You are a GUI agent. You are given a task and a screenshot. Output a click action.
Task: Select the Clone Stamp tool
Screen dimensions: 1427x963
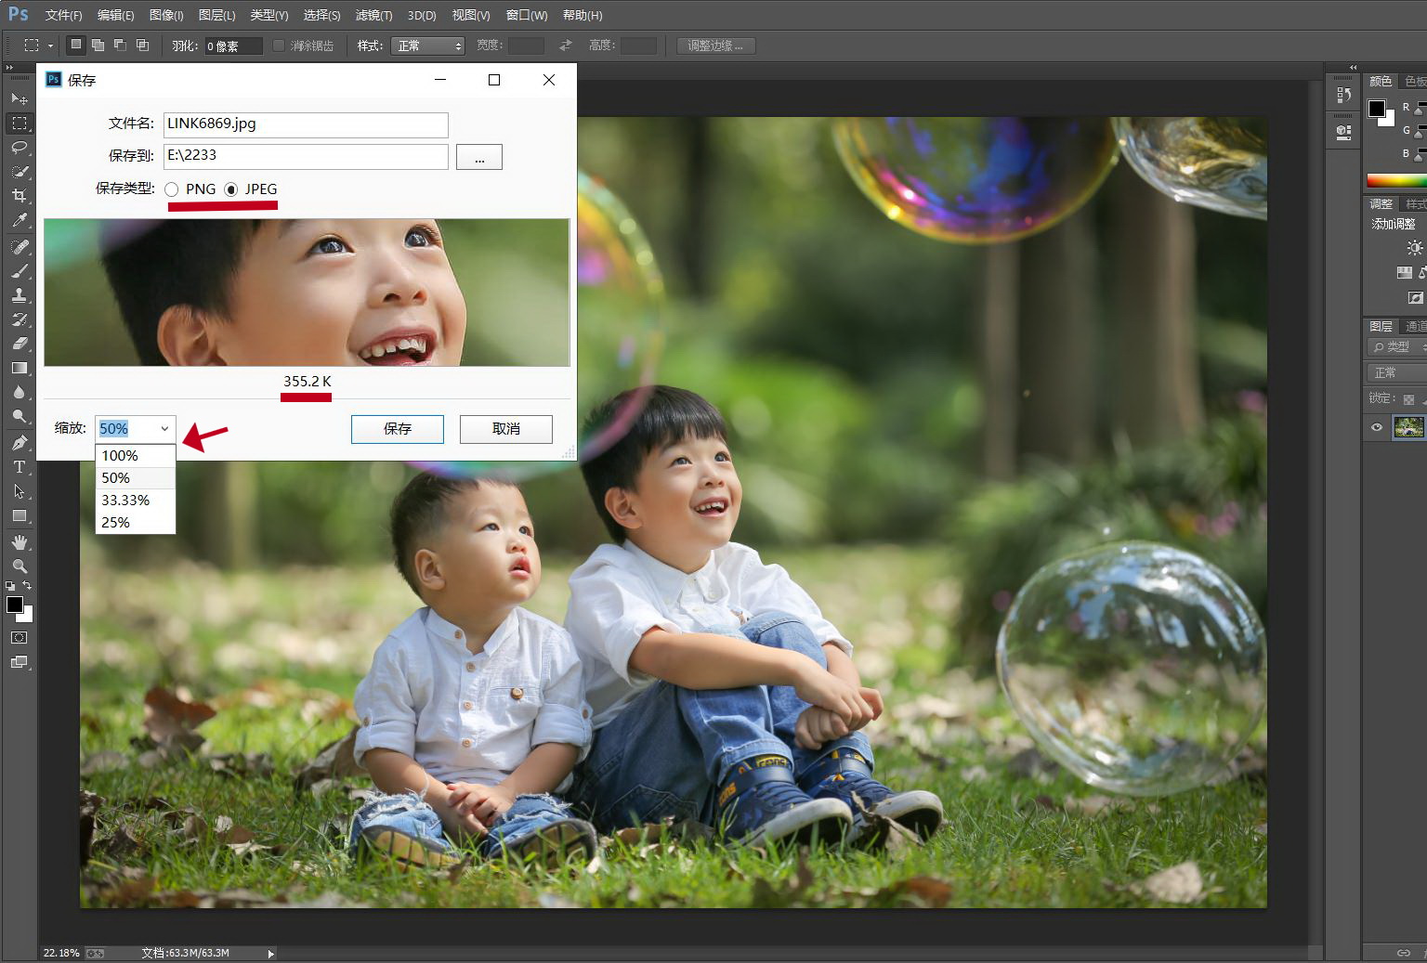20,295
